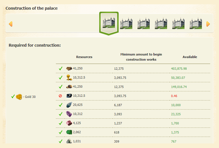Click the 'Resources' column header

(84, 57)
